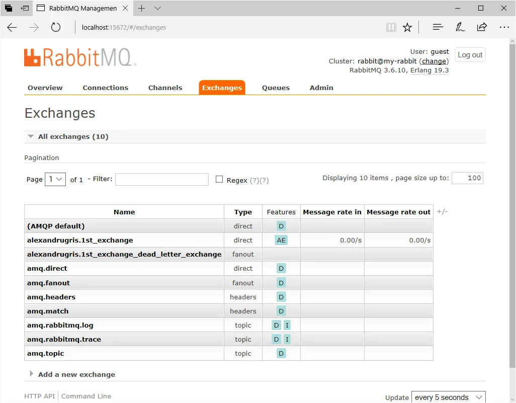Add page to favorites star icon
516x403 pixels.
pyautogui.click(x=407, y=27)
